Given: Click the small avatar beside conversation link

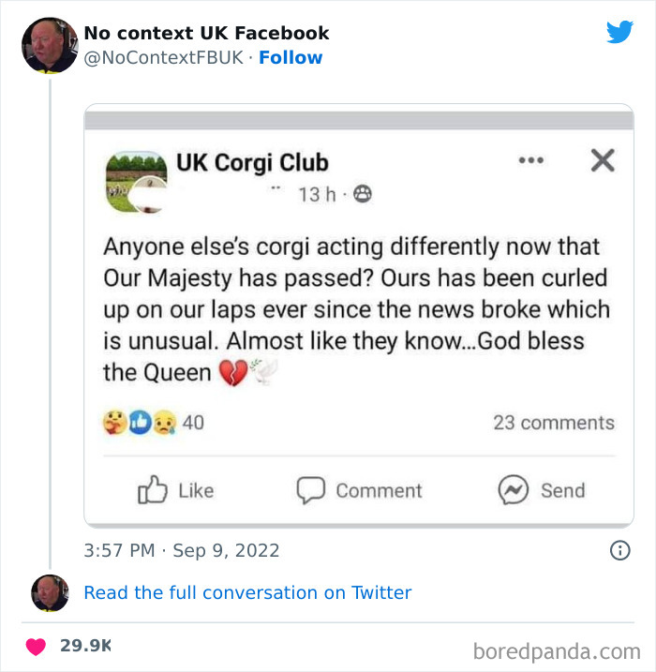Looking at the screenshot, I should [x=50, y=592].
